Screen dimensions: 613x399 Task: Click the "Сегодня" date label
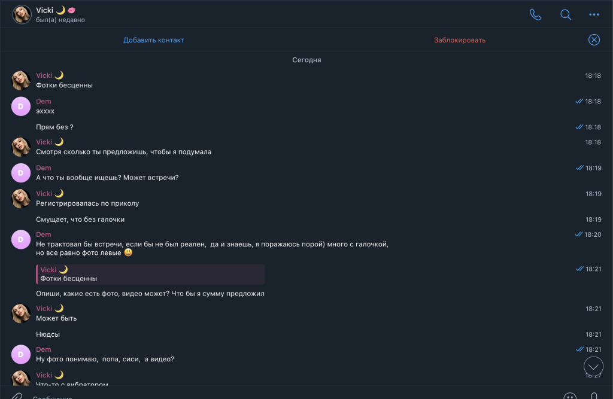coord(306,60)
